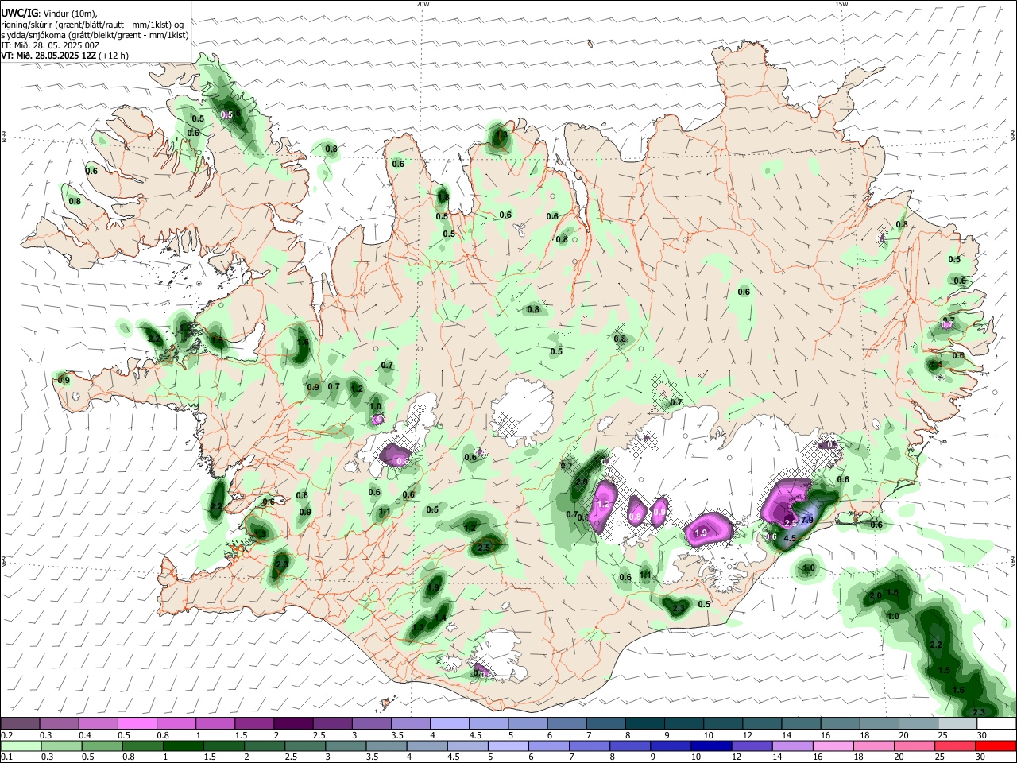Screen dimensions: 1017x763
Task: Click the 'slydda/snjókoma' legend description line
Action: click(95, 35)
